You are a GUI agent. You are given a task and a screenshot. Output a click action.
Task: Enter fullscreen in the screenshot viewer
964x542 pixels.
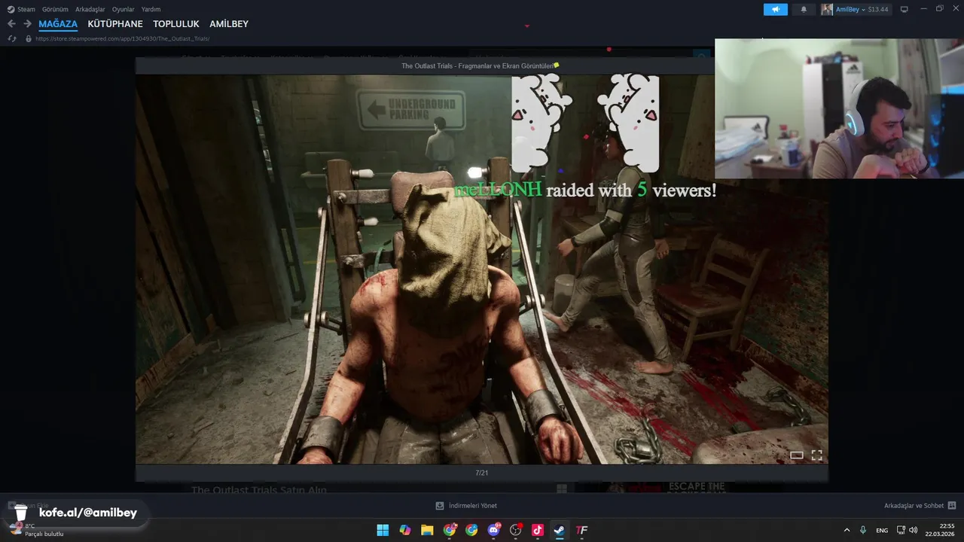[x=816, y=455]
